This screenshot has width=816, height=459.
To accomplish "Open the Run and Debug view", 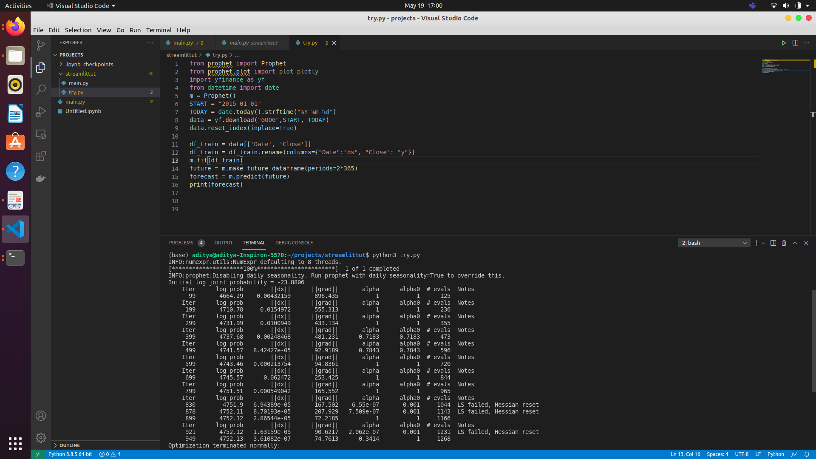I will [40, 111].
